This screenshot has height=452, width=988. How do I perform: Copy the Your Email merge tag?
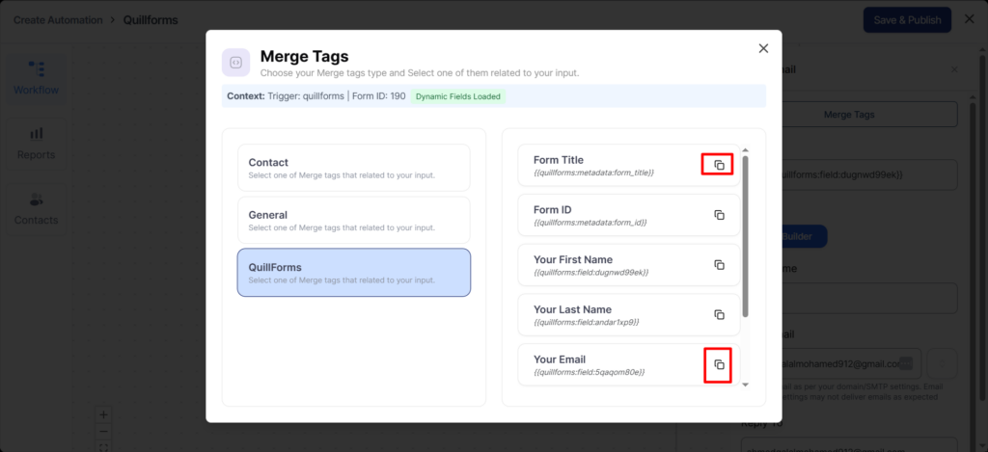(x=719, y=364)
